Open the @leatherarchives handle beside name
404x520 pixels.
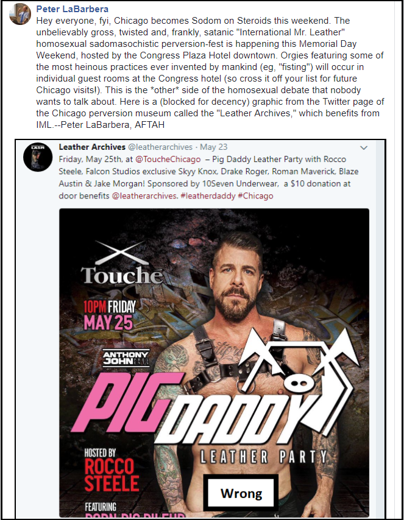tap(160, 147)
